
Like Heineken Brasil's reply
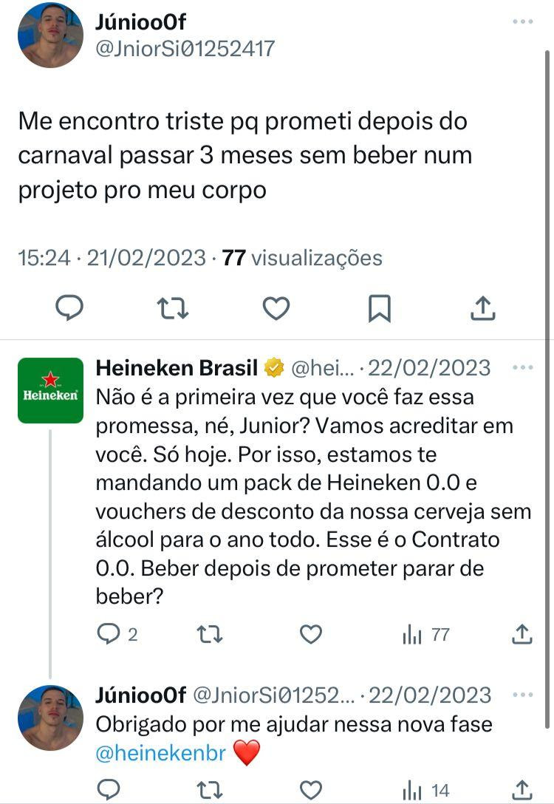click(x=311, y=633)
